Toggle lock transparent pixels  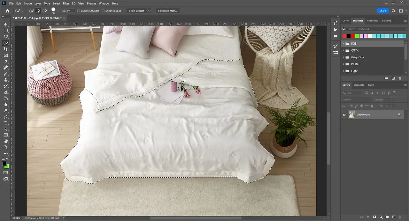click(351, 106)
